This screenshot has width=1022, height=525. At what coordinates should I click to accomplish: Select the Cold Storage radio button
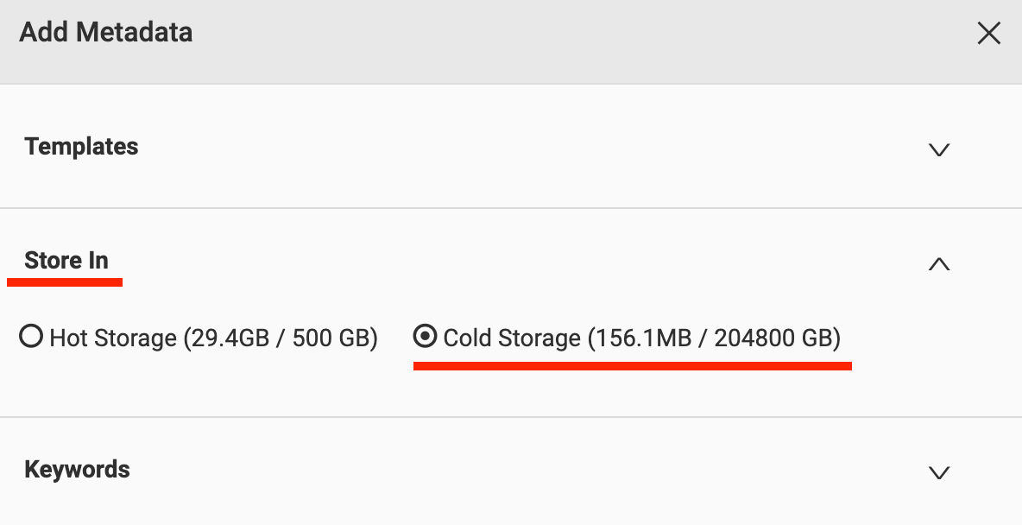pos(425,337)
